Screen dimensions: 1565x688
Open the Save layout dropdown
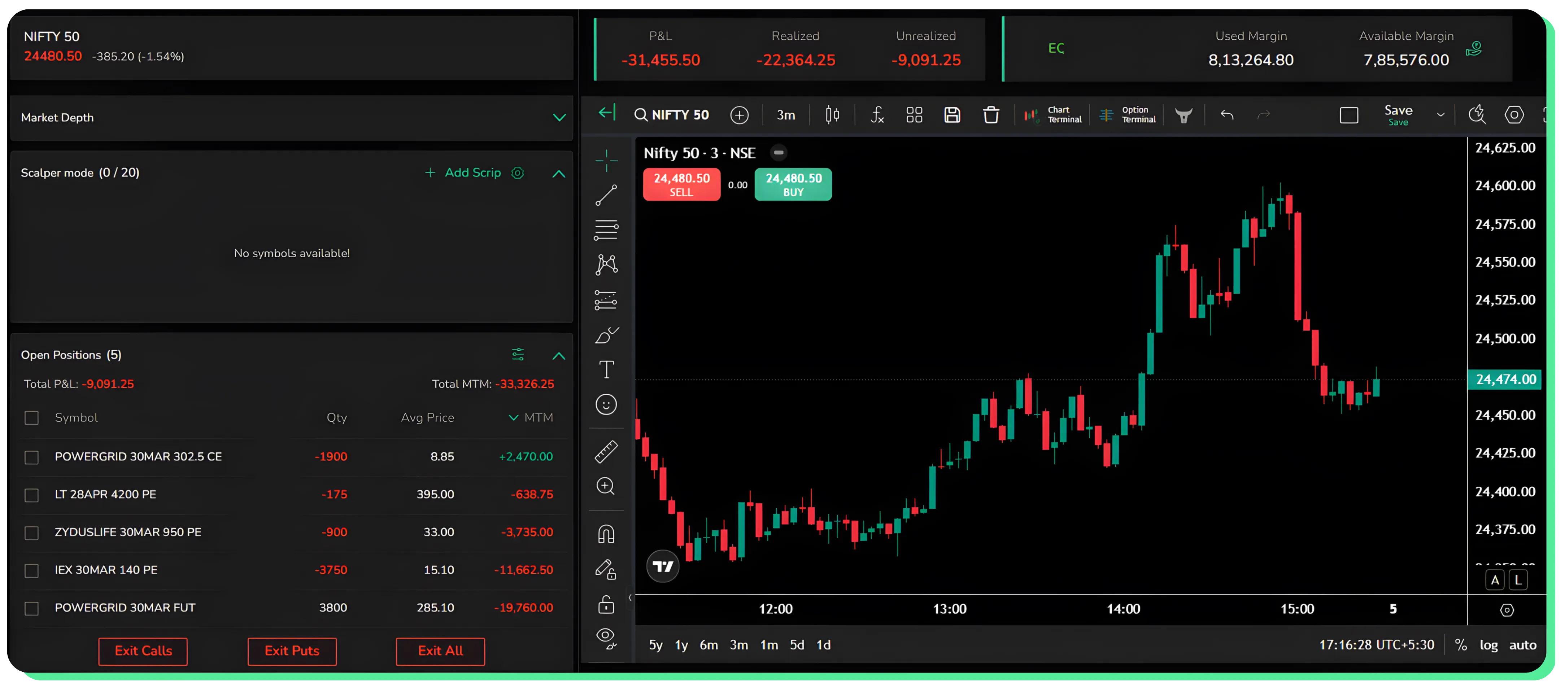(x=1440, y=115)
